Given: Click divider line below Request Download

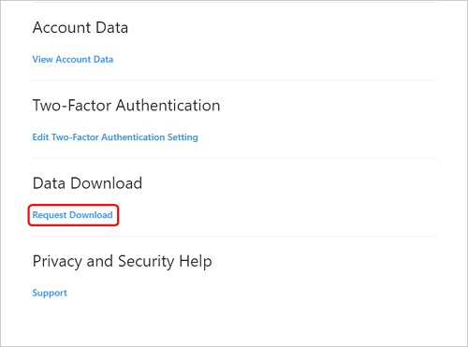Looking at the screenshot, I should pyautogui.click(x=234, y=236).
